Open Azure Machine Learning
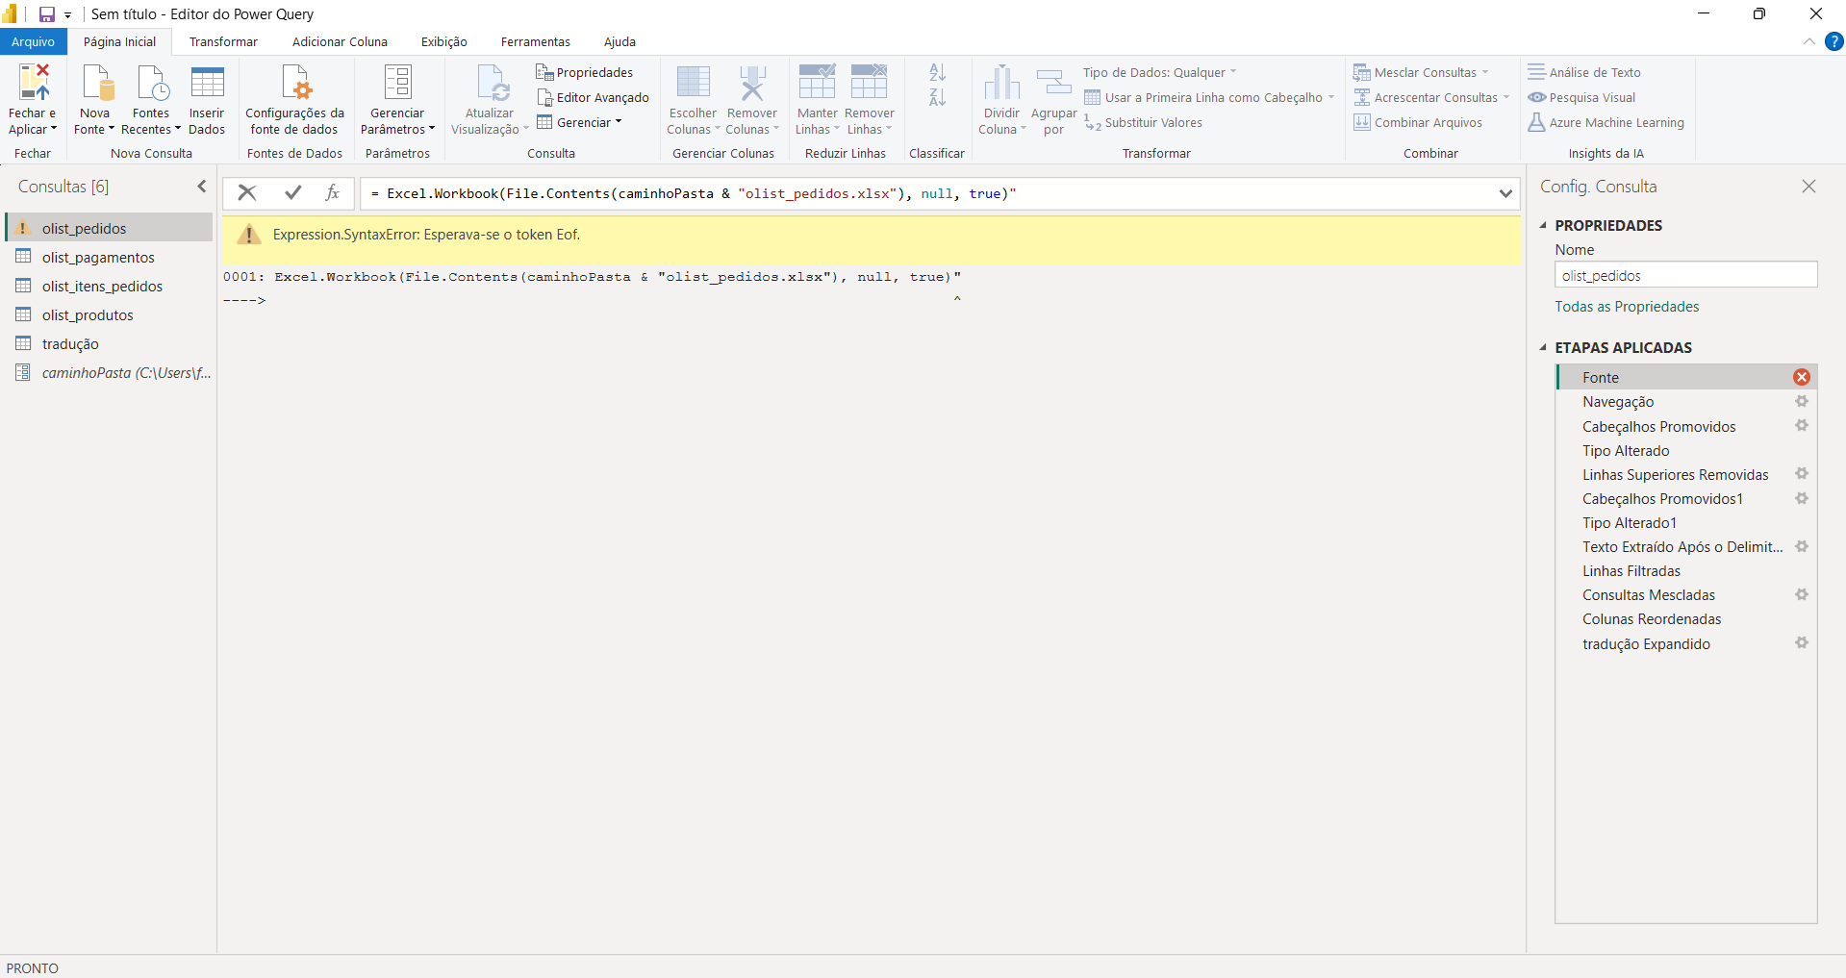The height and width of the screenshot is (978, 1846). pos(1606,122)
